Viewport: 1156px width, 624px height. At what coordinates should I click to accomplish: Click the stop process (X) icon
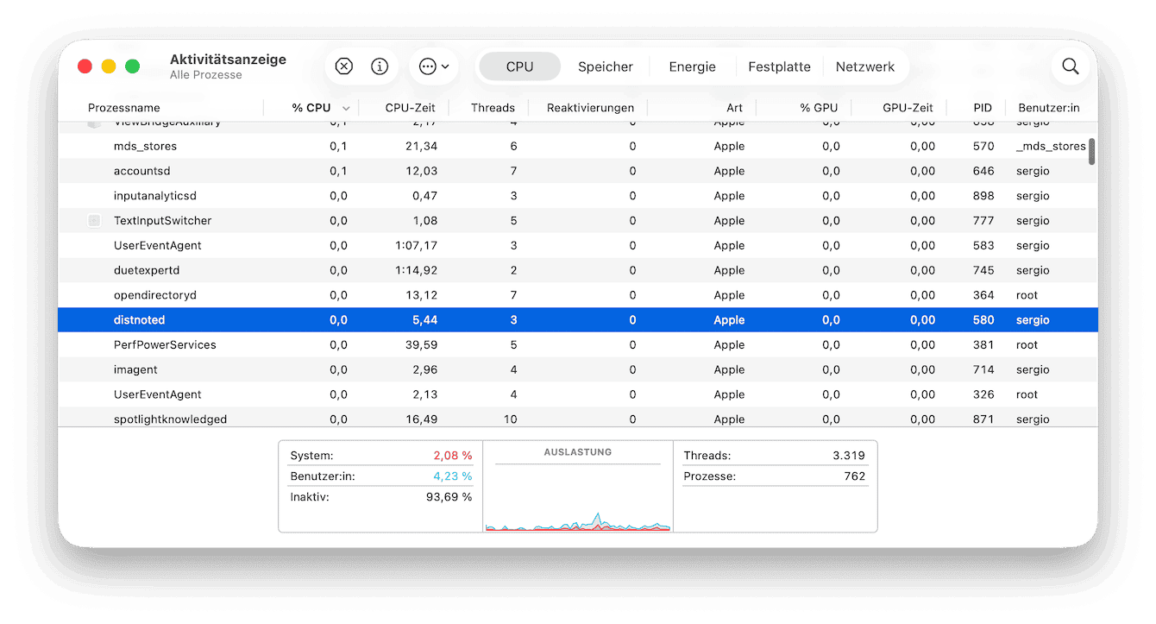pos(343,66)
